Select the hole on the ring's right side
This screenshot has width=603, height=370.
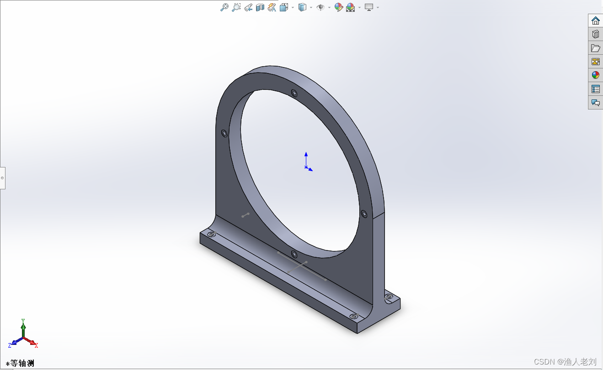(364, 214)
